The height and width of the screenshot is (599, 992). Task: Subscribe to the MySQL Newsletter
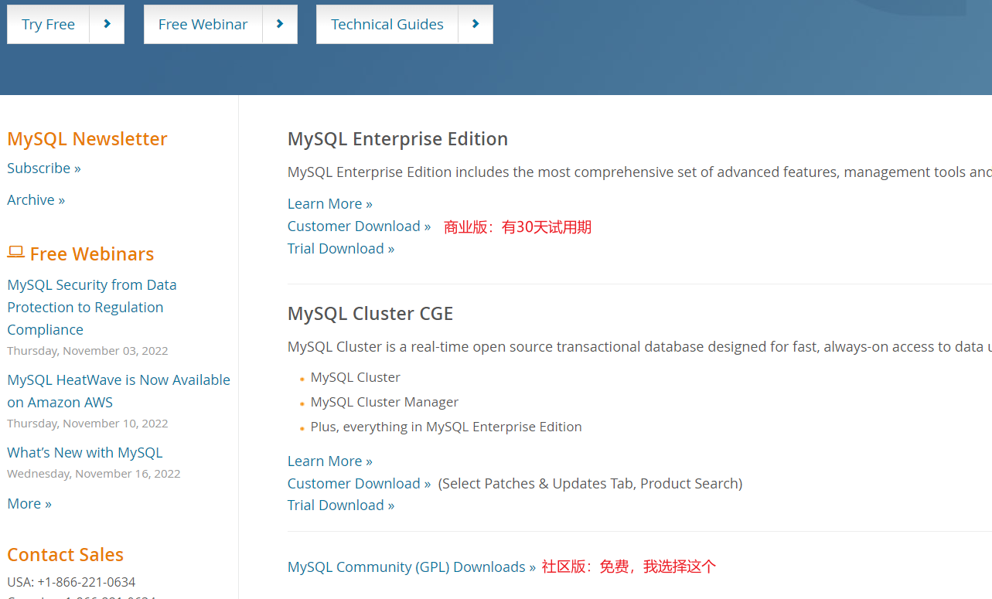tap(44, 168)
